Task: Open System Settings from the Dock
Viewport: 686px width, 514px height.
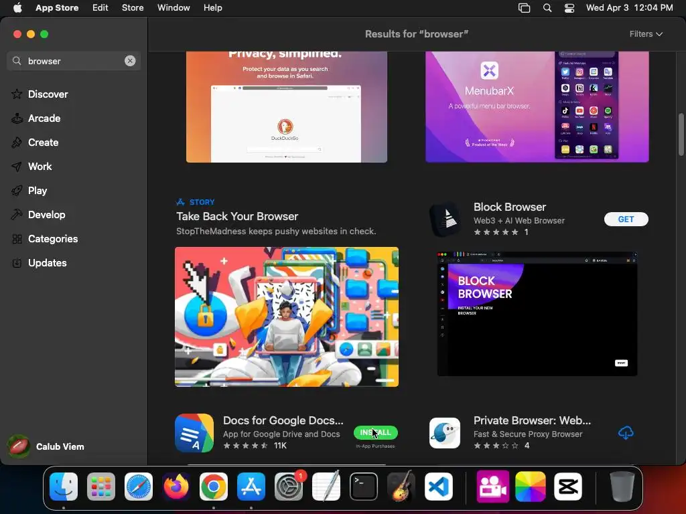Action: [289, 487]
